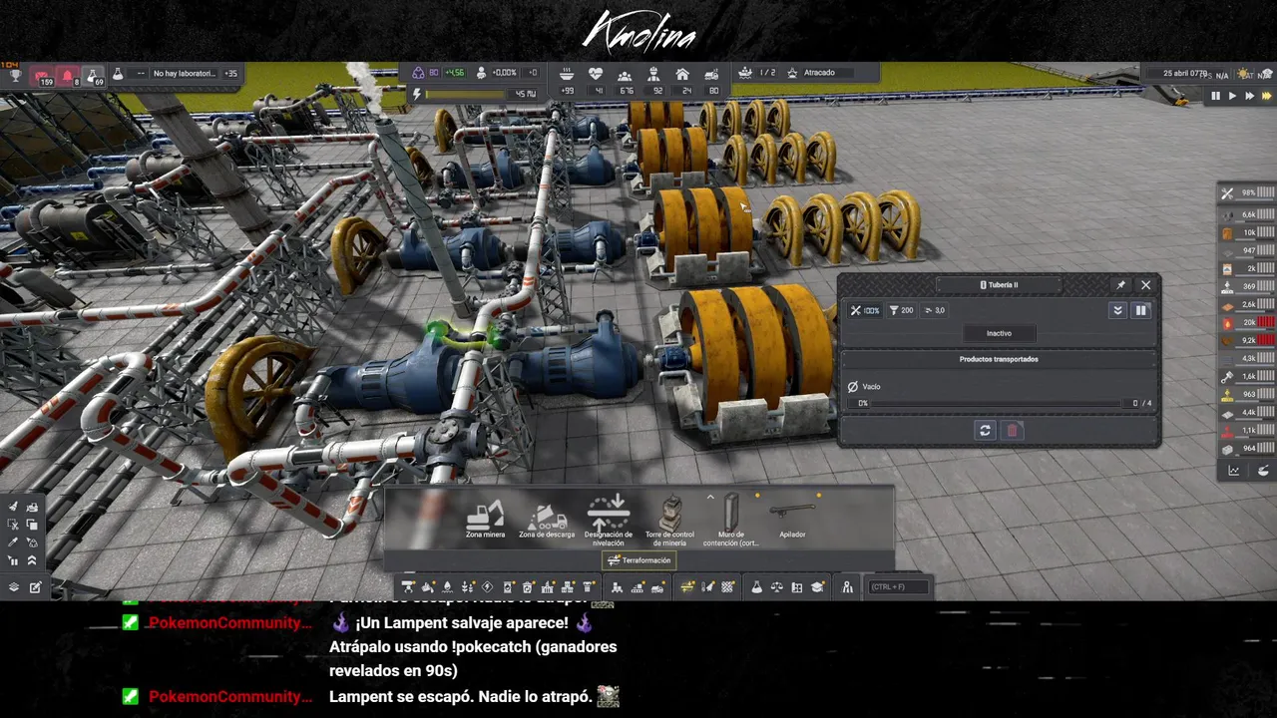Screen dimensions: 1277x718
Task: Pause the Tubería II pipe
Action: [x=1141, y=310]
